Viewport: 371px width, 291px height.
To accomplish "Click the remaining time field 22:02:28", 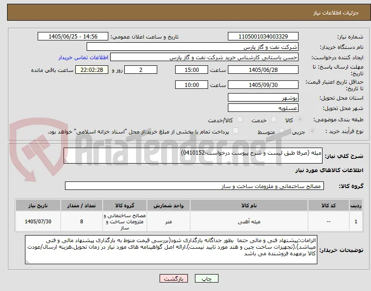I will 92,70.
